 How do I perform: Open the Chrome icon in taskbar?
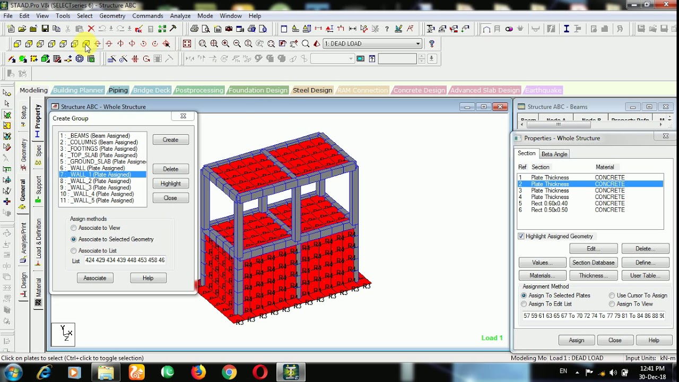pyautogui.click(x=229, y=372)
